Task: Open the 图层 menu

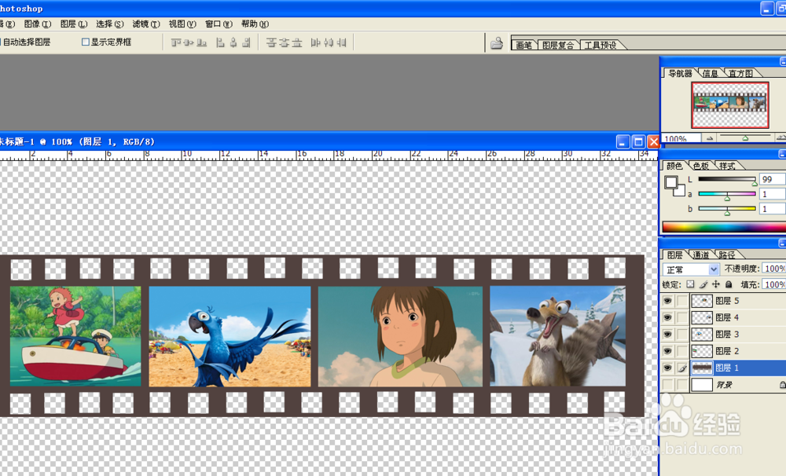Action: click(74, 24)
